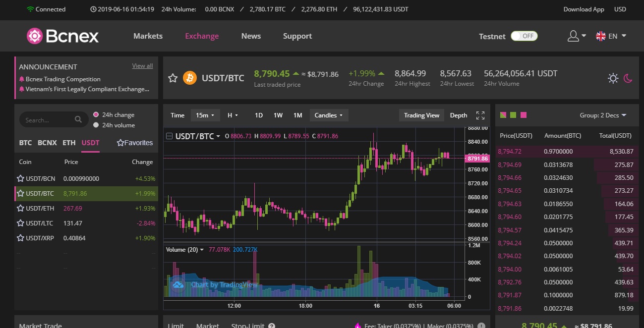This screenshot has height=328, width=644.
Task: Show combined order book view icon
Action: (503, 115)
